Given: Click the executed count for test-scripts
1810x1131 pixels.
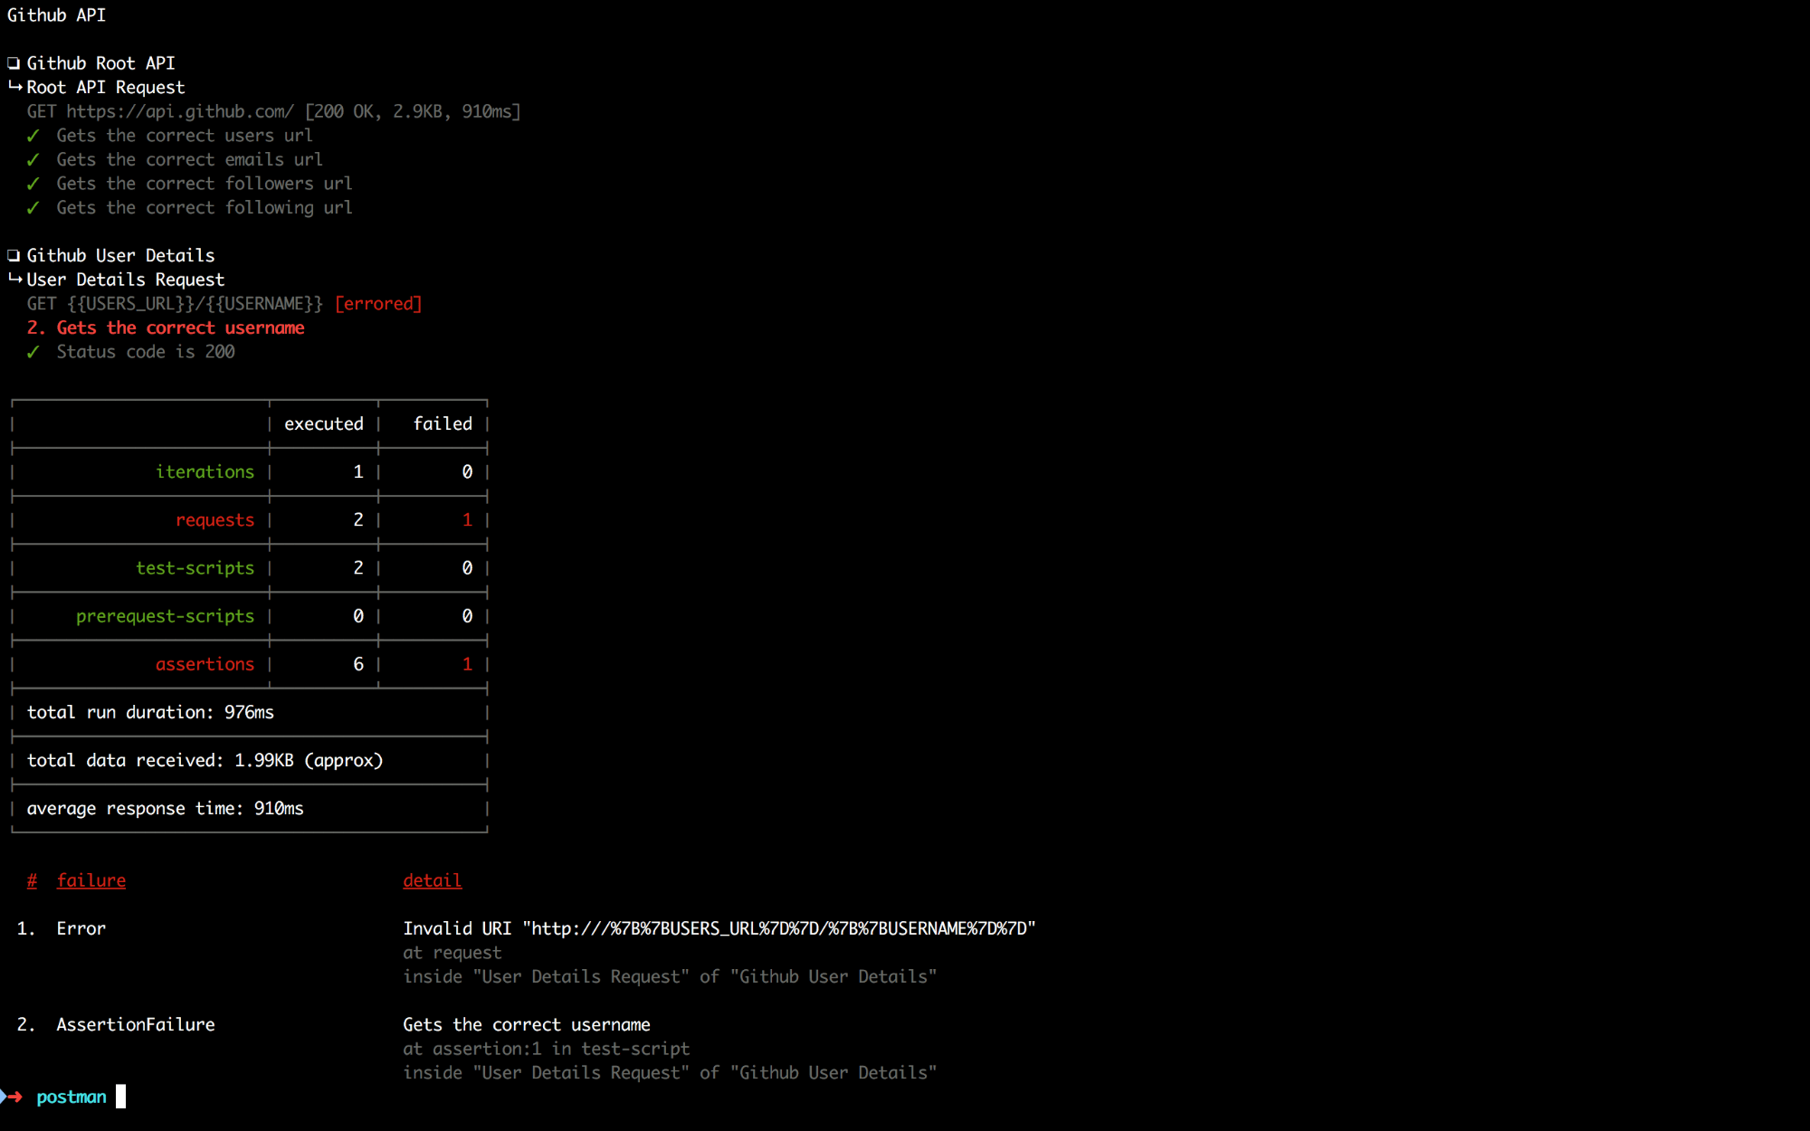Looking at the screenshot, I should pyautogui.click(x=358, y=568).
